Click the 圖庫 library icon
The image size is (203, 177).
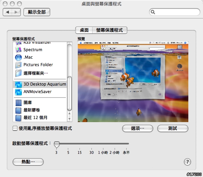pyautogui.click(x=18, y=103)
